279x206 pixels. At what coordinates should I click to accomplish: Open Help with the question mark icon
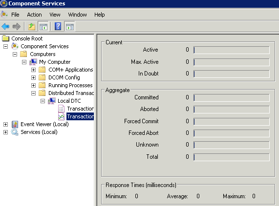[x=58, y=27]
